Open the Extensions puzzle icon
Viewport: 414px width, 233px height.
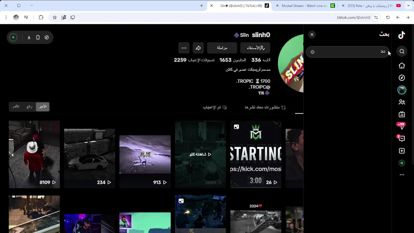41,17
